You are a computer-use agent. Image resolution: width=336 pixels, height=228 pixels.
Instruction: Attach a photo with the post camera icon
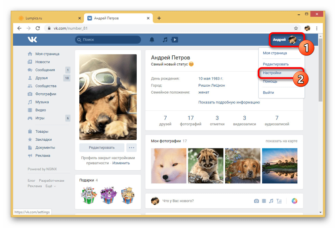256,201
